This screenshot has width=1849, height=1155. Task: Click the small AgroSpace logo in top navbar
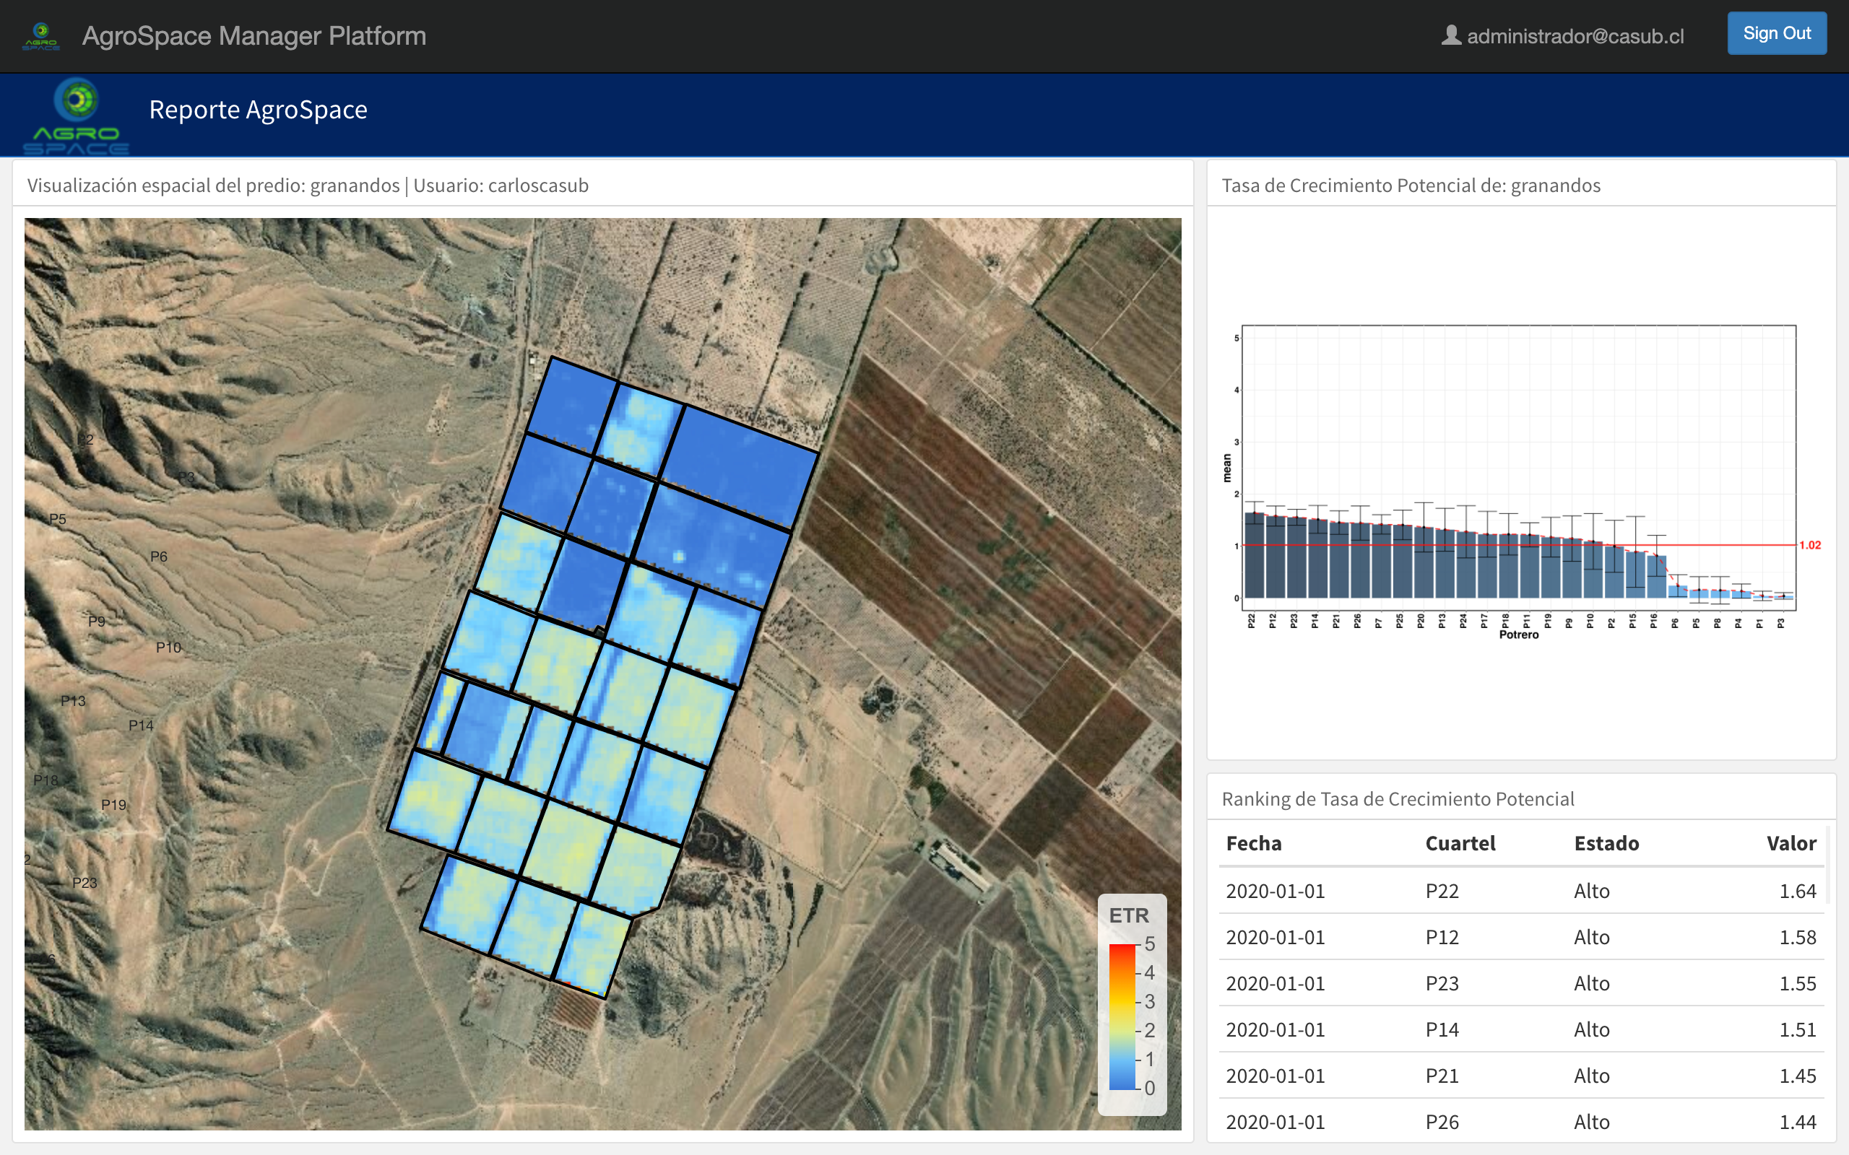[41, 36]
